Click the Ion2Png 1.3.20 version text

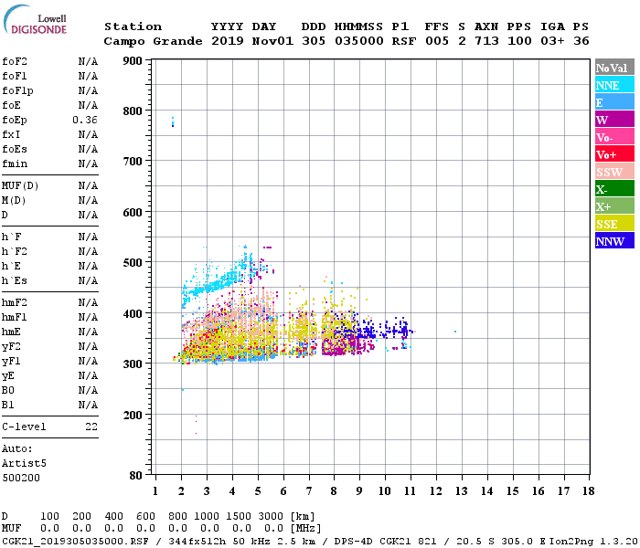click(593, 542)
